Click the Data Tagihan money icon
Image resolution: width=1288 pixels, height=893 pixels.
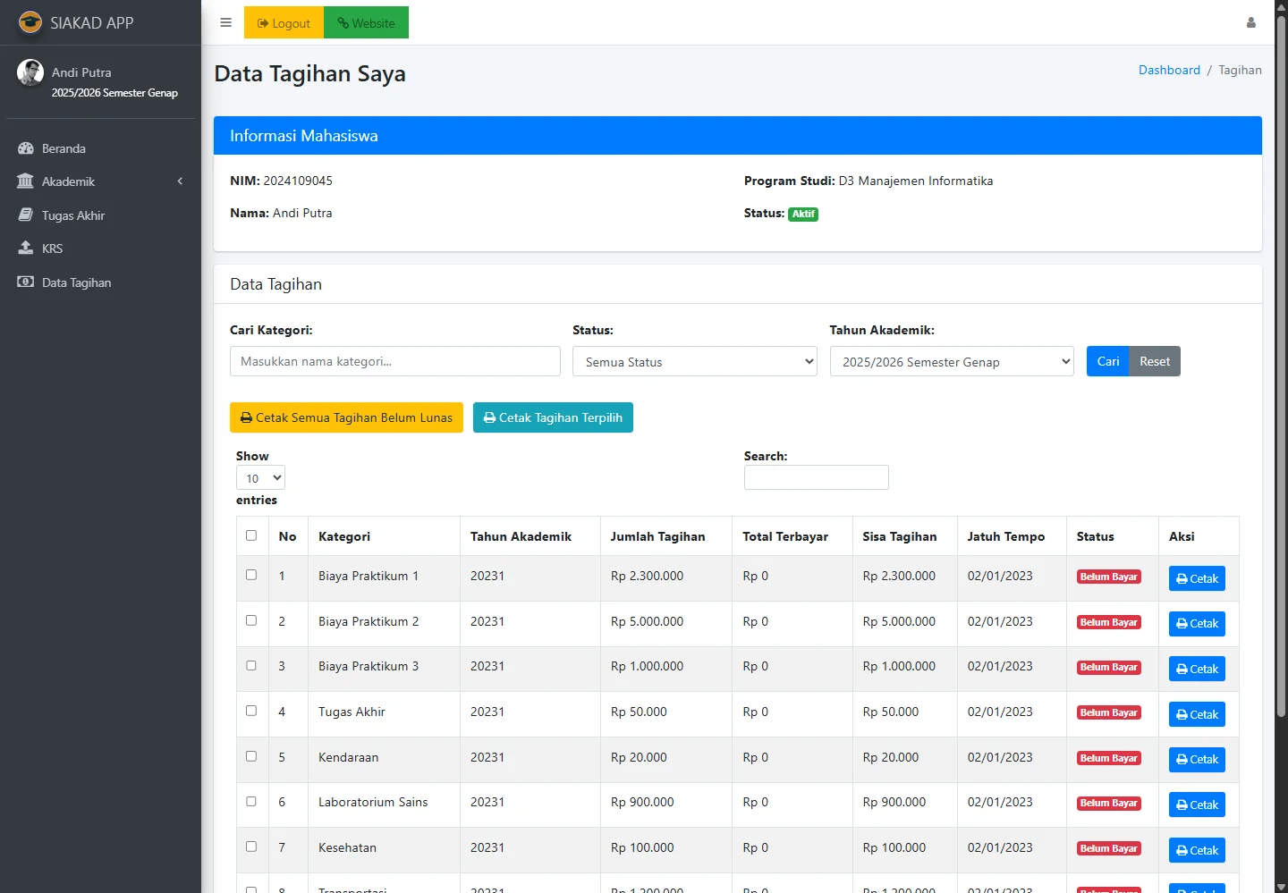[x=26, y=282]
